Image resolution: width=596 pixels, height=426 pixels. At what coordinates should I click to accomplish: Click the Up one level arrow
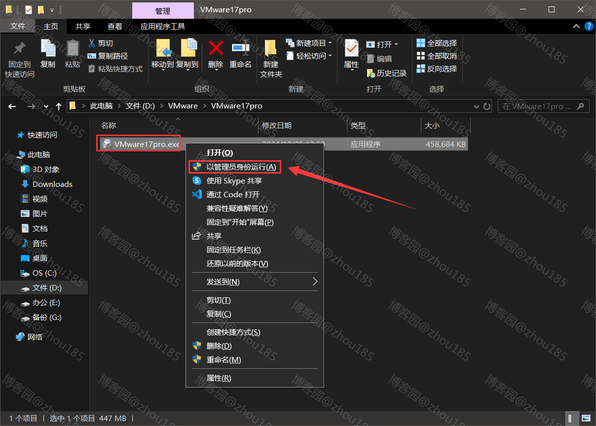[59, 106]
